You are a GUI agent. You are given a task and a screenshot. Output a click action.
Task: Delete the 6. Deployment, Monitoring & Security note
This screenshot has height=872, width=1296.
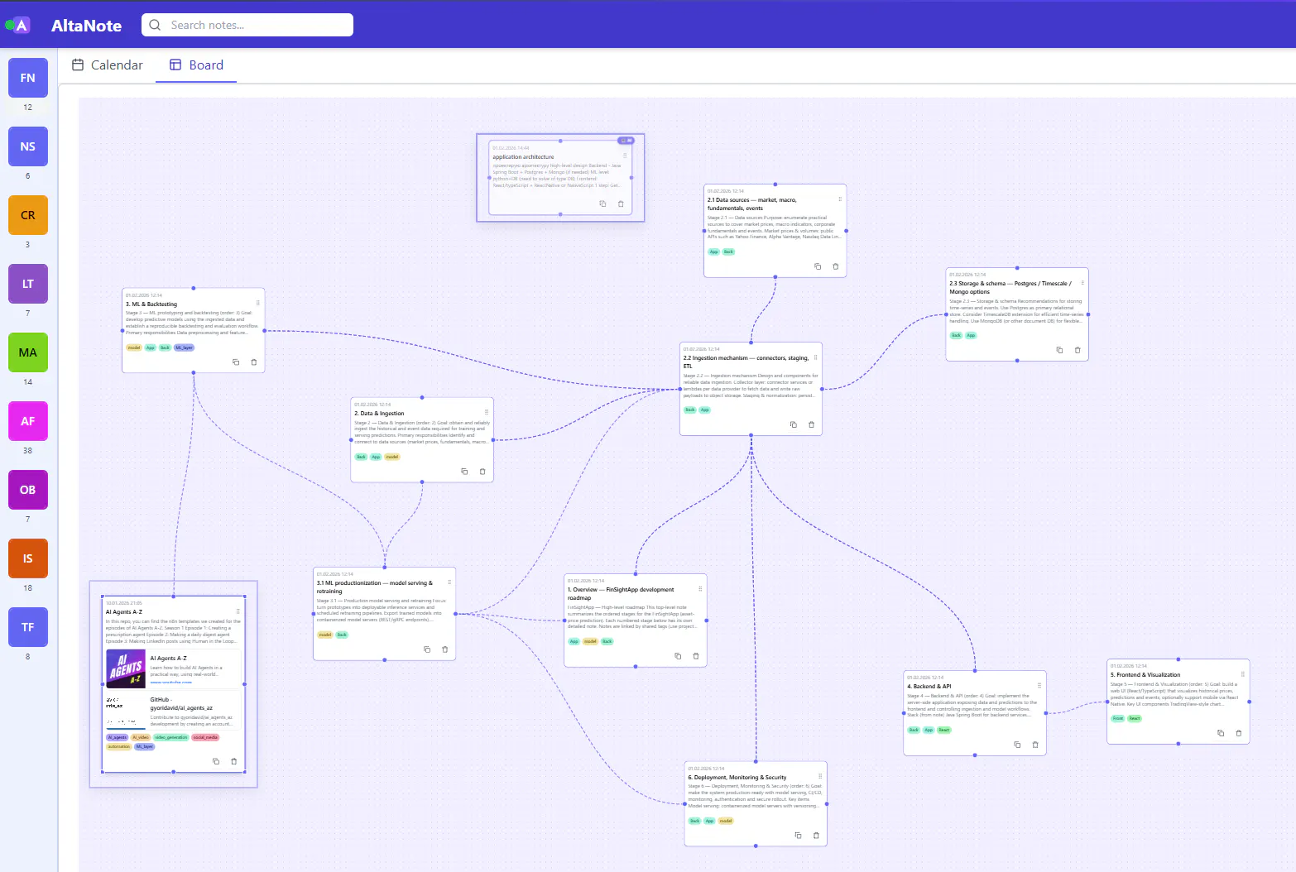coord(816,836)
